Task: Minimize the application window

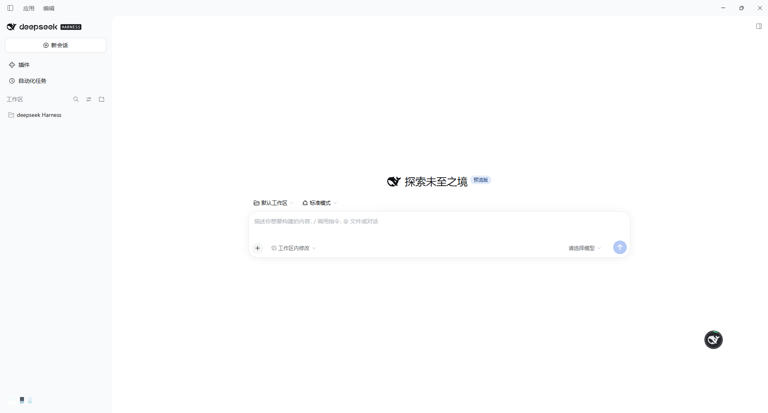Action: pyautogui.click(x=723, y=8)
